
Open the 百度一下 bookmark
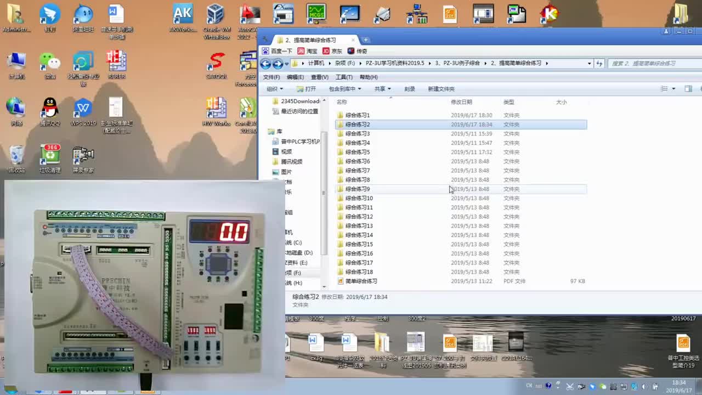point(277,51)
